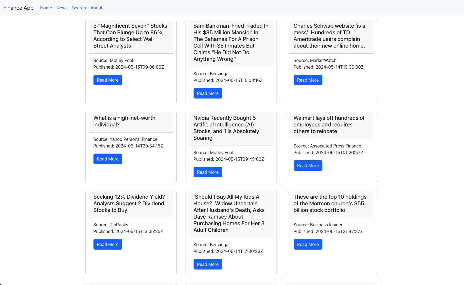Go to the News page
464x285 pixels.
pos(62,8)
